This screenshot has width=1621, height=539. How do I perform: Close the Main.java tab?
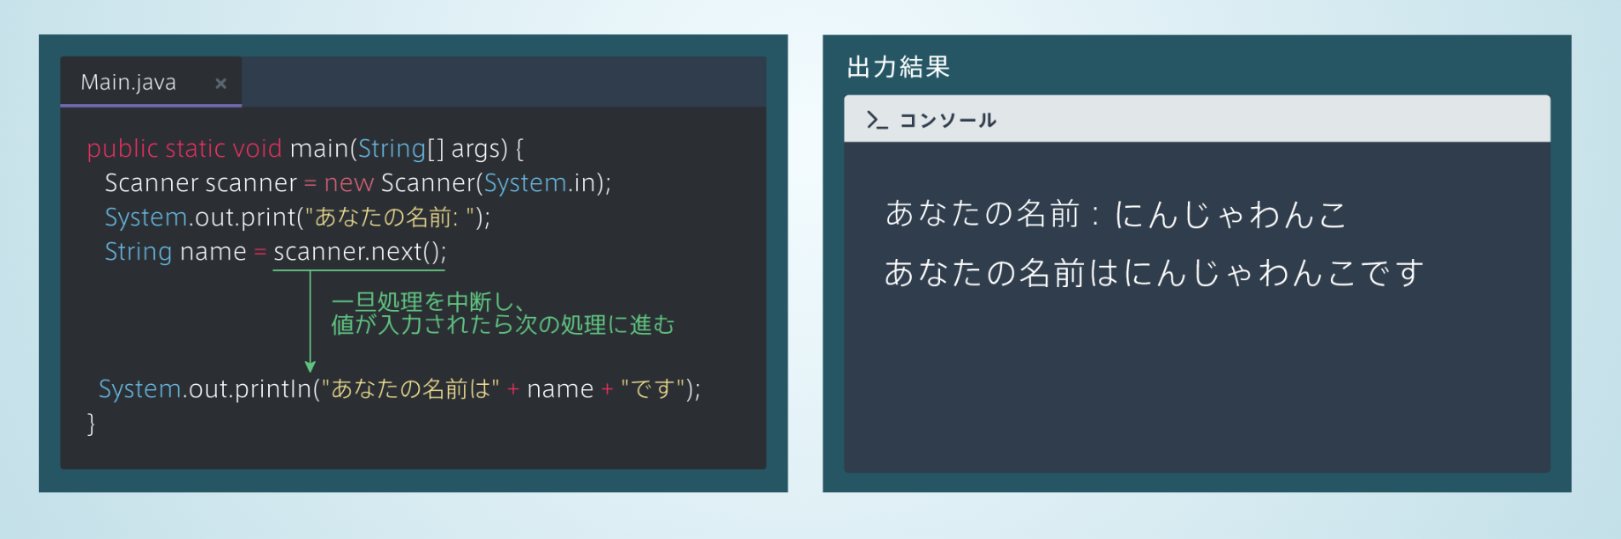tap(220, 83)
